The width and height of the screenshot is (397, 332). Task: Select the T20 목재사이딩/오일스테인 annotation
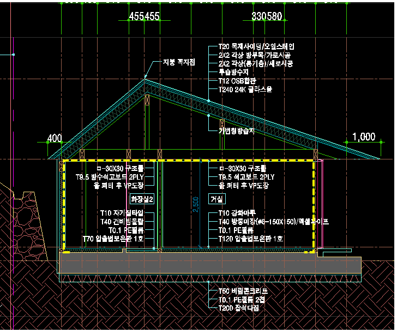[256, 48]
